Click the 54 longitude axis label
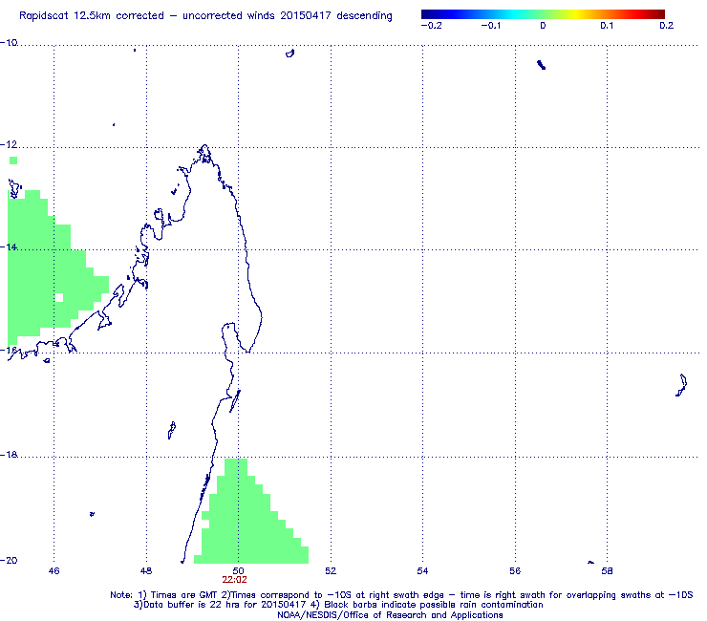Screen dimensions: 707x621 [422, 571]
